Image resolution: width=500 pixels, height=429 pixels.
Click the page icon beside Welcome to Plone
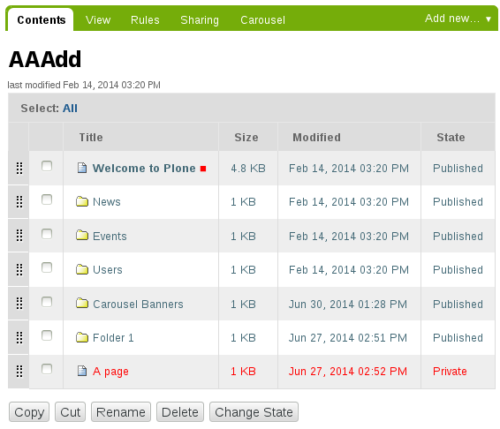tap(82, 168)
